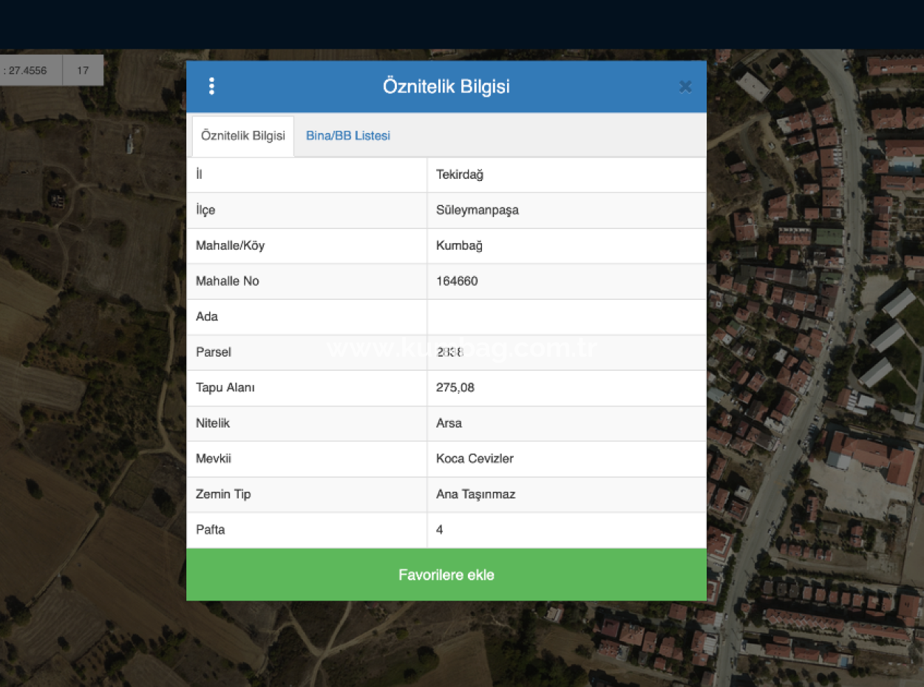The image size is (924, 687).
Task: Click the Koca Cevizler location value
Action: click(475, 459)
